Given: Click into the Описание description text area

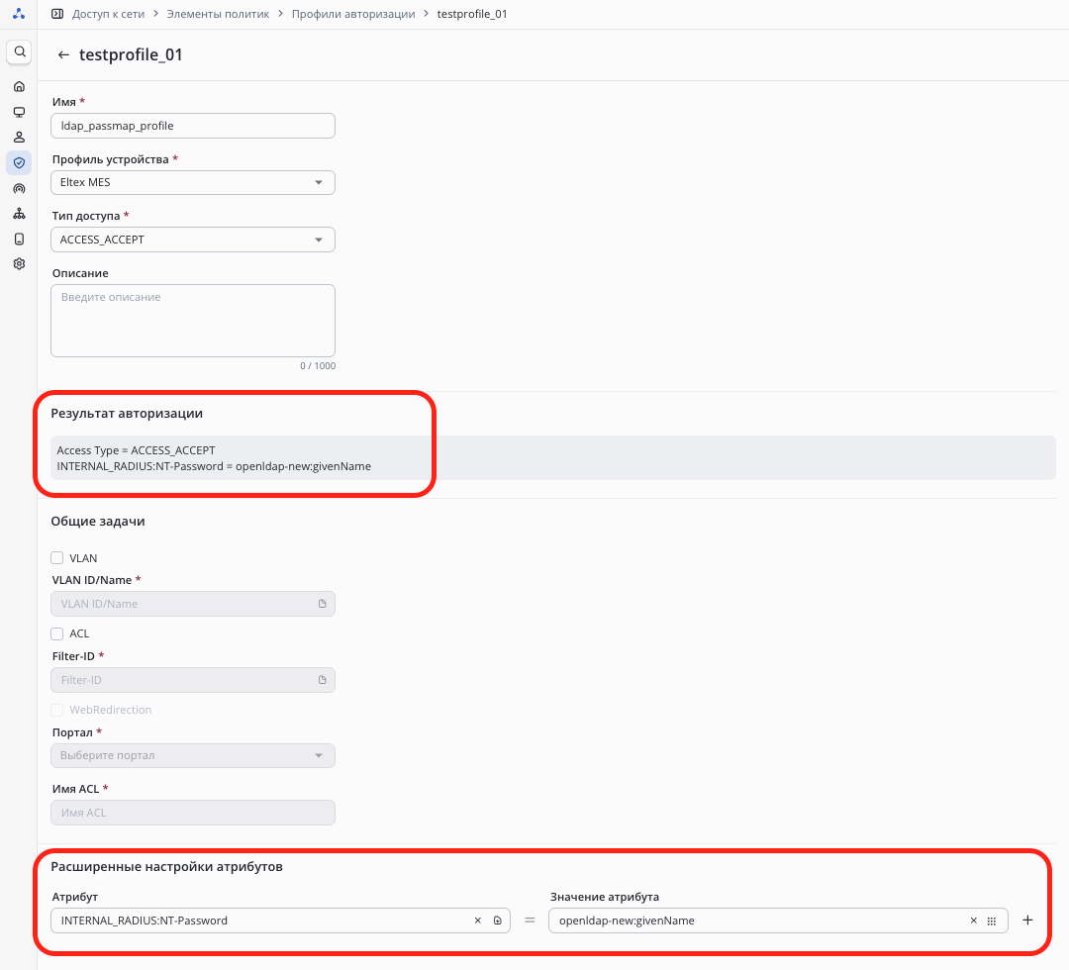Looking at the screenshot, I should tap(193, 321).
